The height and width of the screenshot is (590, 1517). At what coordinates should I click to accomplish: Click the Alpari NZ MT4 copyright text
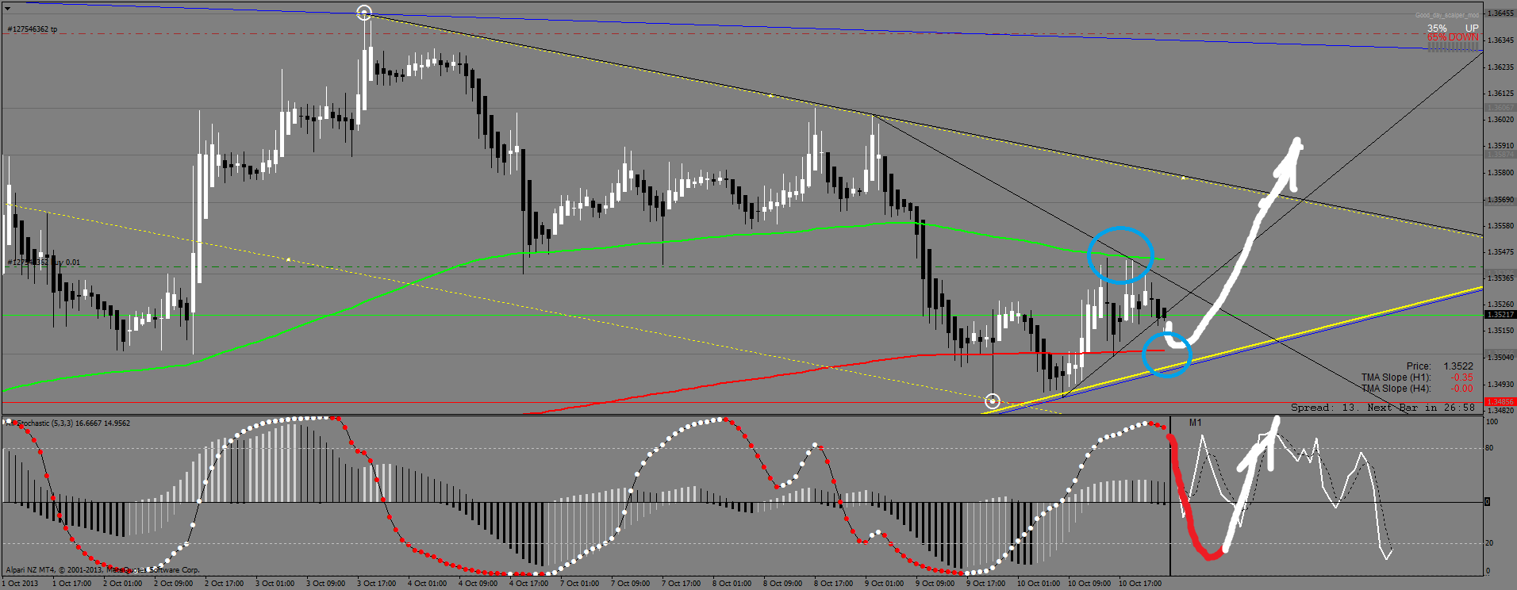click(x=102, y=570)
